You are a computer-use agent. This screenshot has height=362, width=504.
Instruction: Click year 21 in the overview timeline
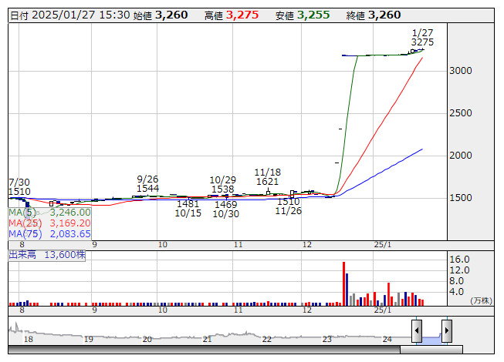[207, 339]
